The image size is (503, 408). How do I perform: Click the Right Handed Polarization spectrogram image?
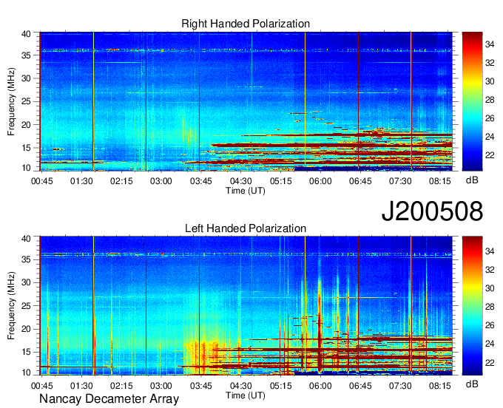tap(246, 101)
